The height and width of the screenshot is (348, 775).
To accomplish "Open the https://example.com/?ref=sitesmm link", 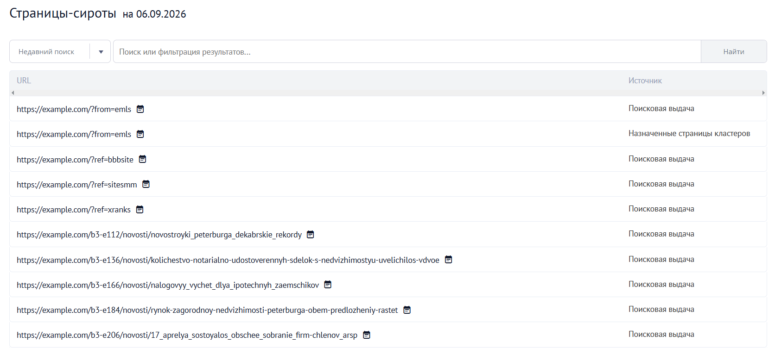I will (x=77, y=185).
